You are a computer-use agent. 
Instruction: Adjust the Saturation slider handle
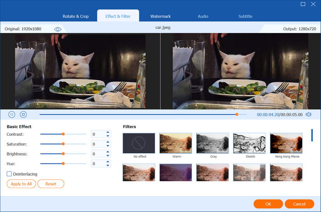(x=63, y=144)
